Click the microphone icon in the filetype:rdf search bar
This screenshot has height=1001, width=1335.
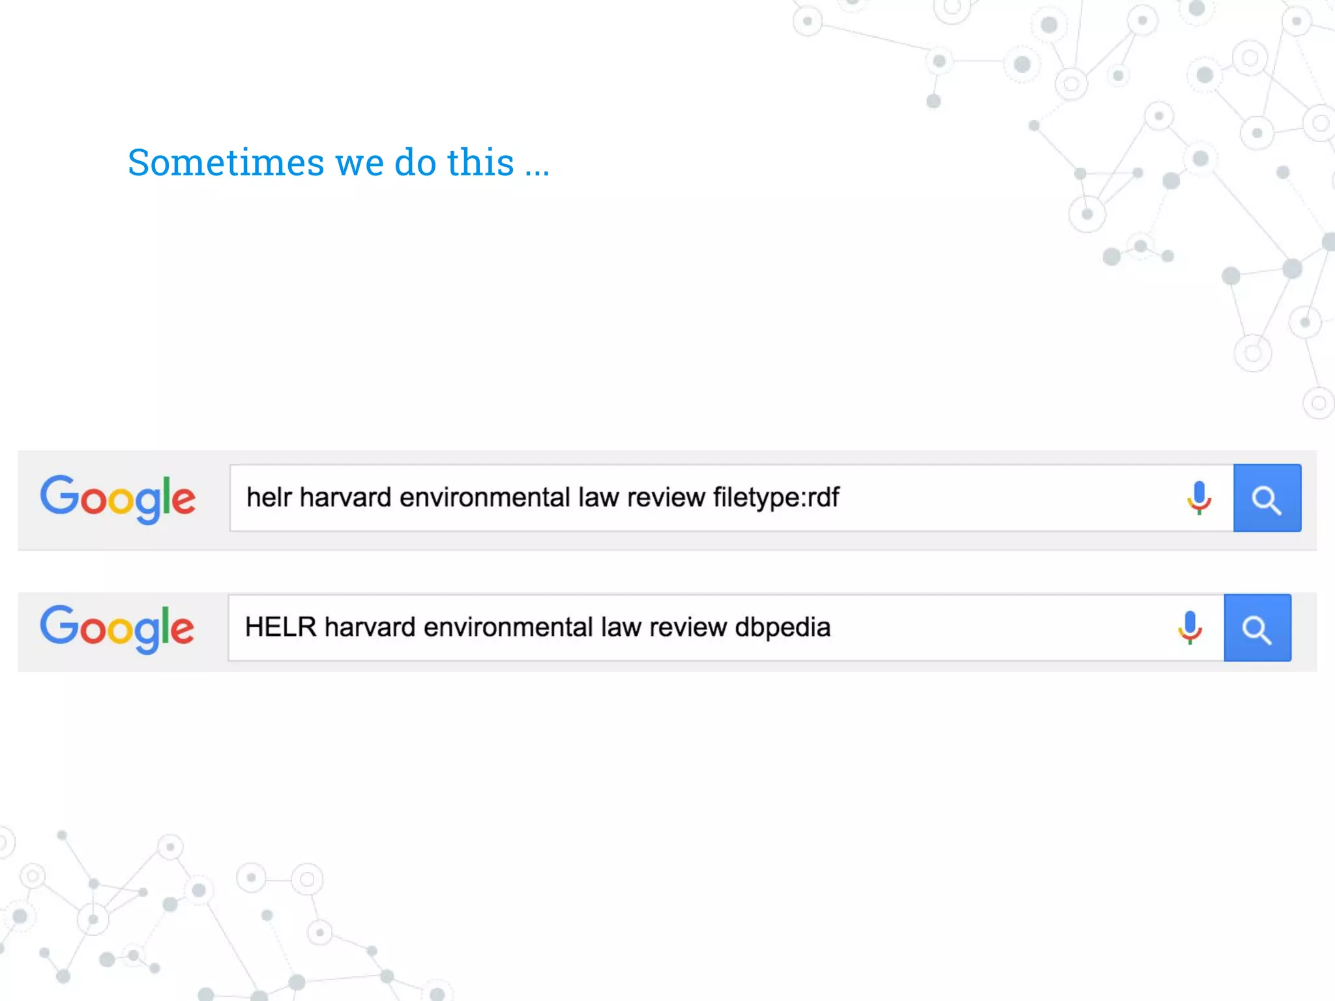click(x=1199, y=498)
